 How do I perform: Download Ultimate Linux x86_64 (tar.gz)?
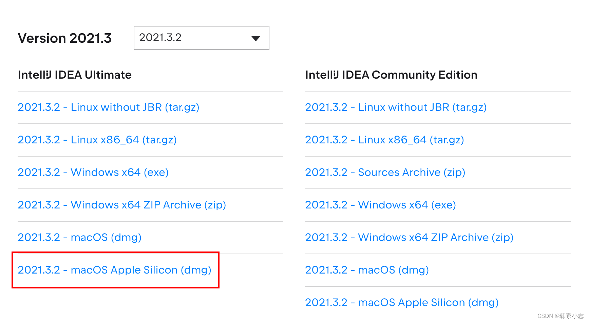tap(97, 140)
